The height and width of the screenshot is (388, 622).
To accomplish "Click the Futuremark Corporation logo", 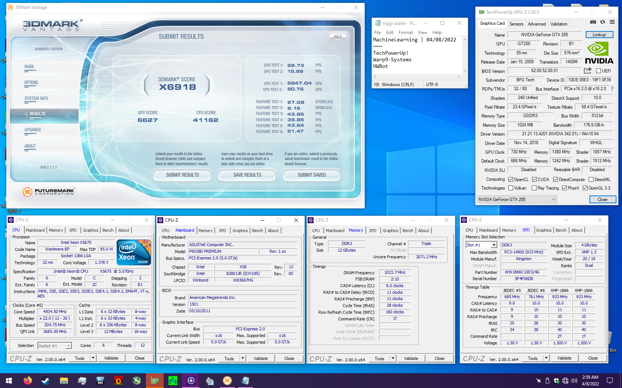I will click(49, 191).
